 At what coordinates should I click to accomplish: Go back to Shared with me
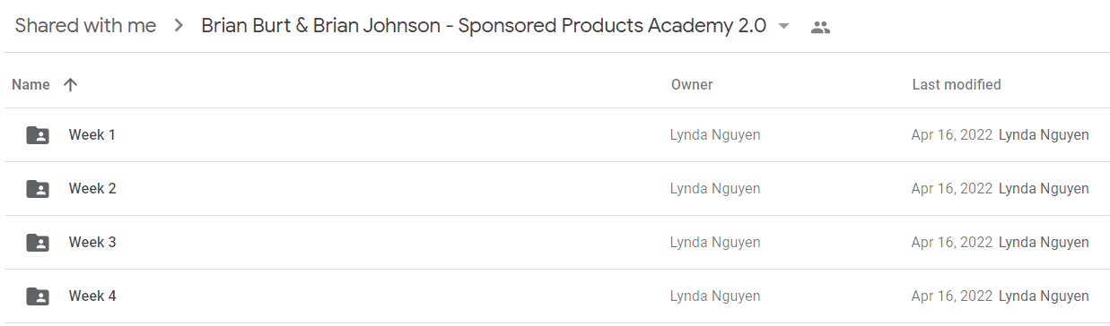pyautogui.click(x=85, y=26)
